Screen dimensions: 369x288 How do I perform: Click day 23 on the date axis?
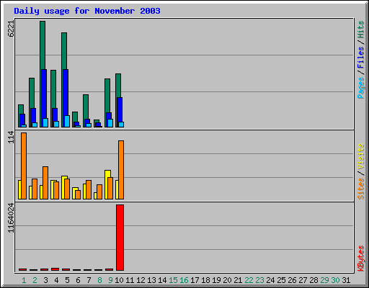coord(259,280)
